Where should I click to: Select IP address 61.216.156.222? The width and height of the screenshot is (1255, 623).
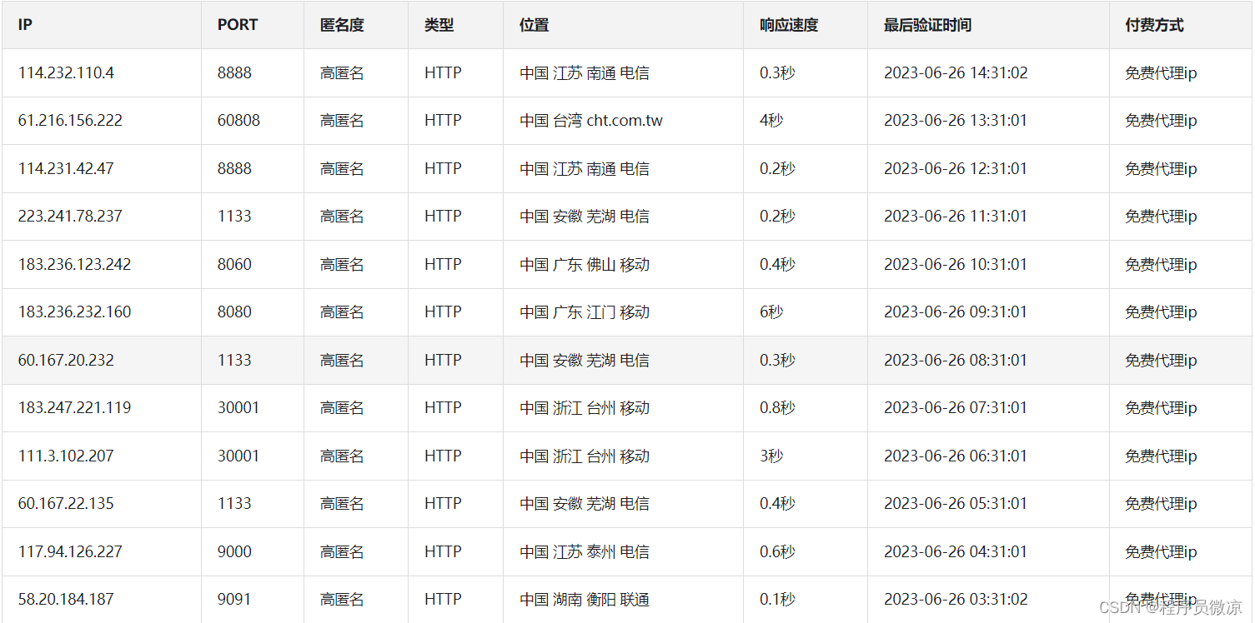(x=70, y=120)
